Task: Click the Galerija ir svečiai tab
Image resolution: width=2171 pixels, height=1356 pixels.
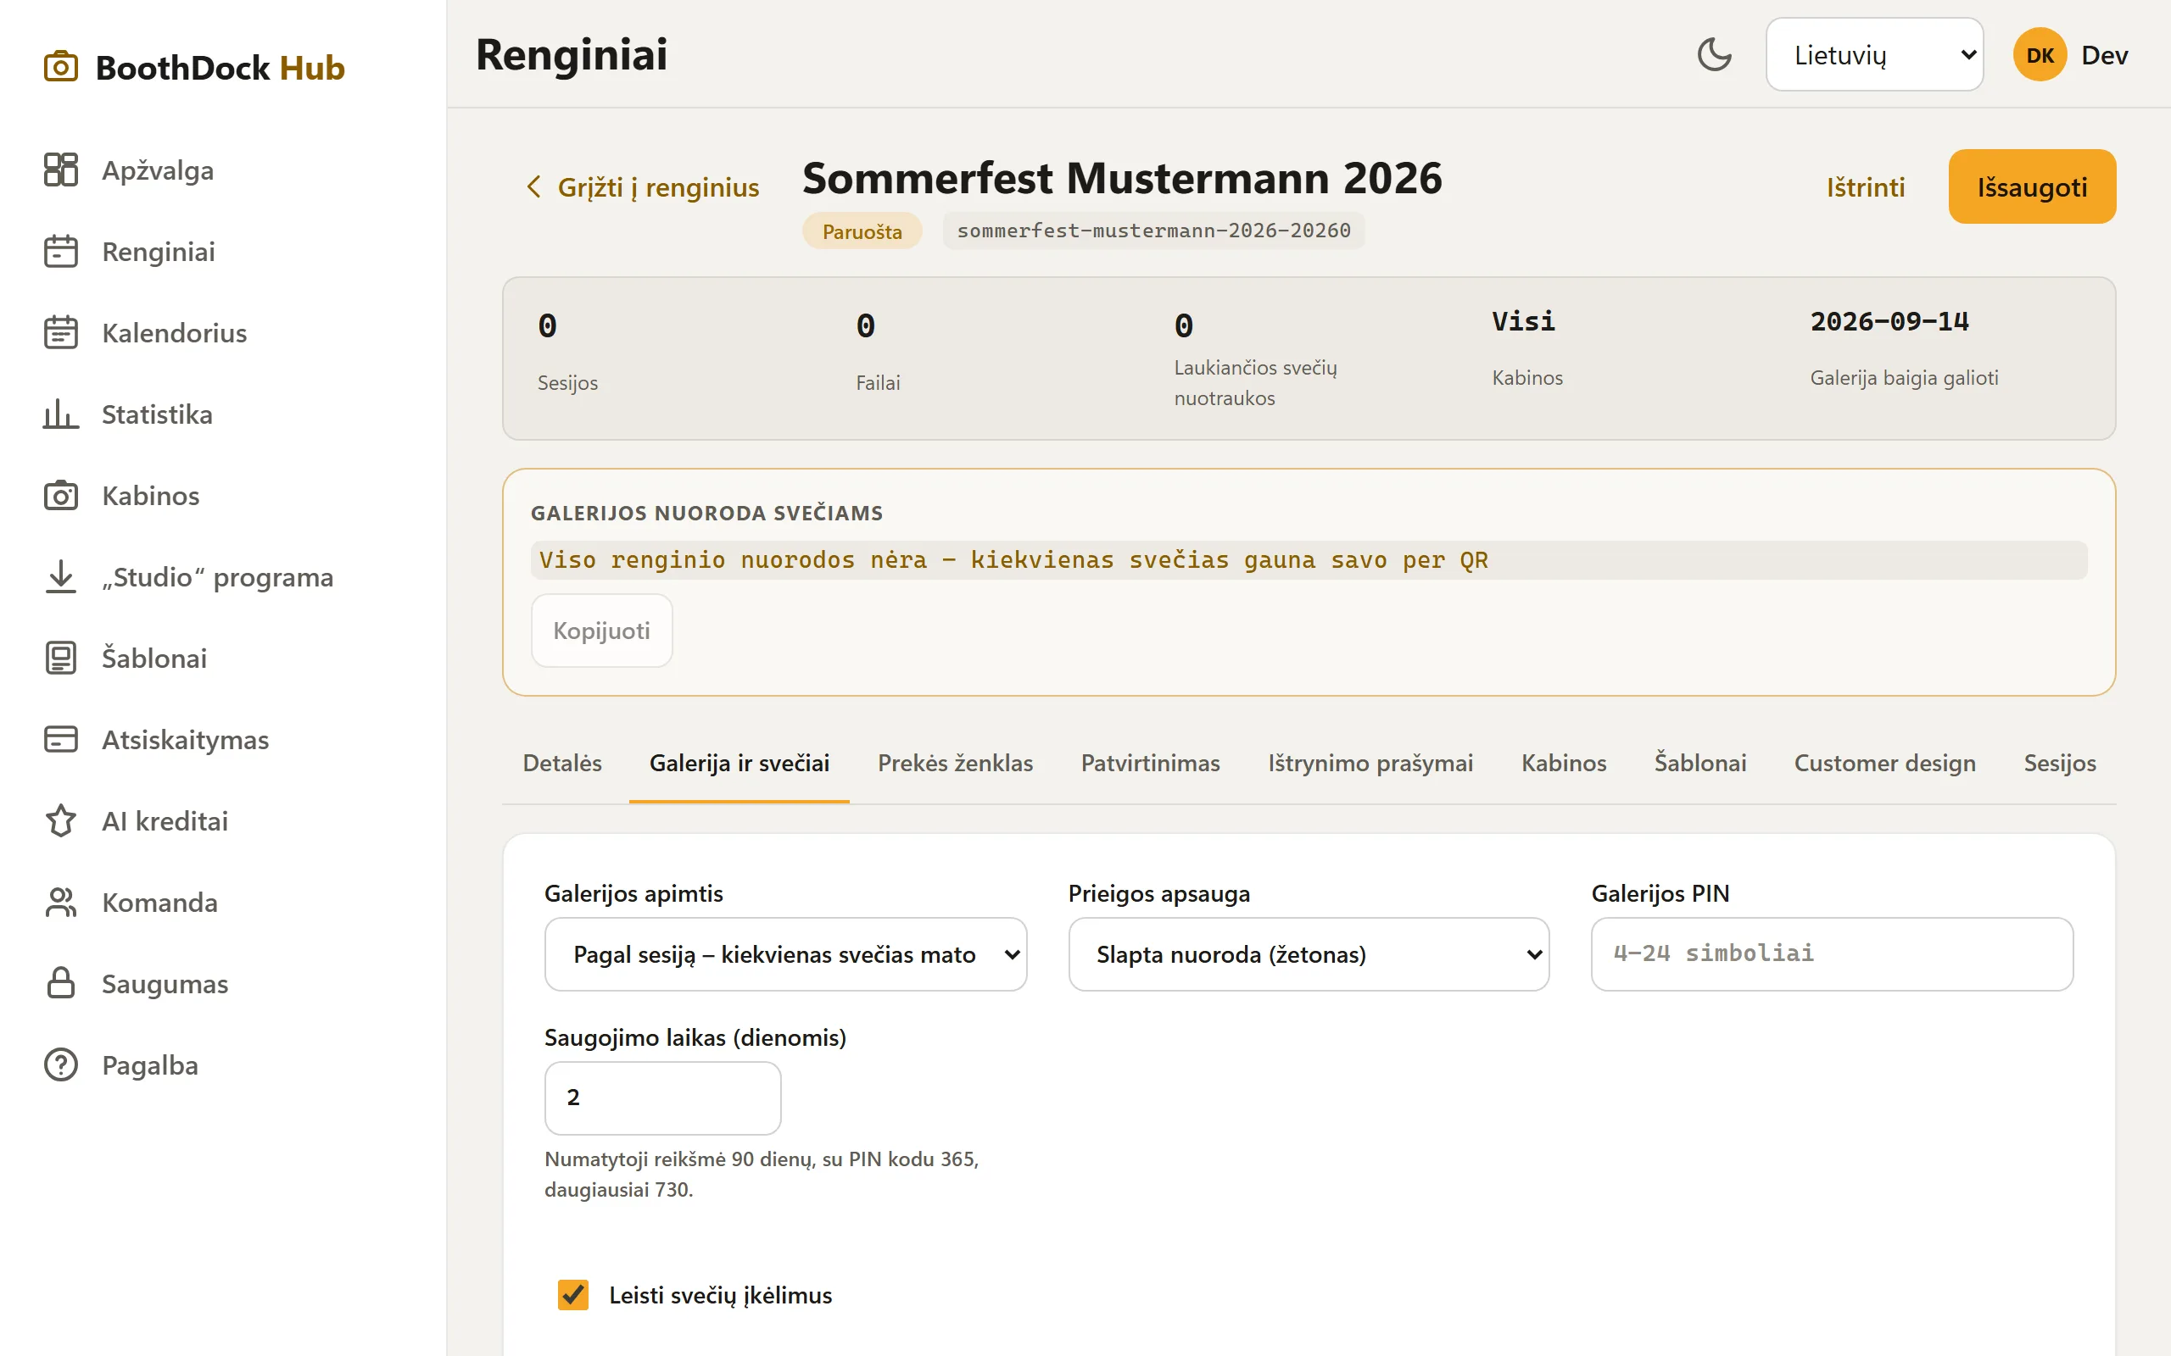Action: (x=739, y=764)
